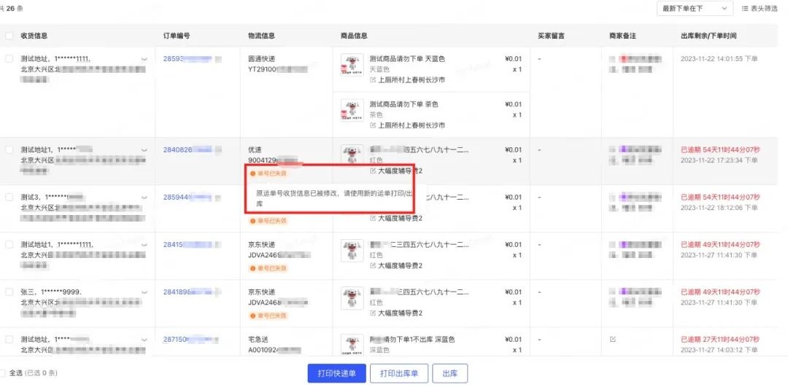Click the 全选 (已选 0 条) label

(x=33, y=373)
